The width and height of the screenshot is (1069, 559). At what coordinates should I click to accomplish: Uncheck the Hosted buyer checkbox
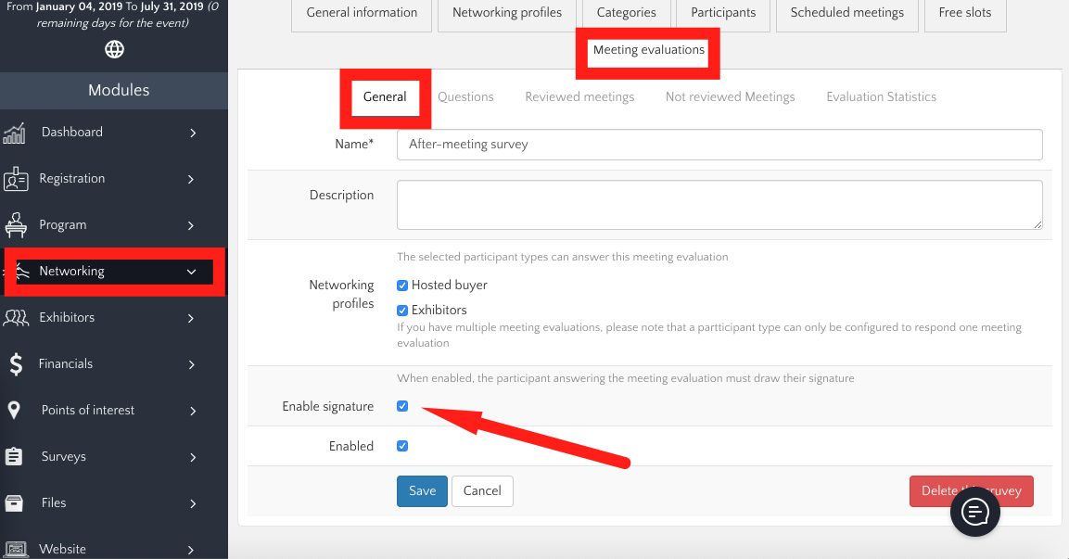point(402,286)
